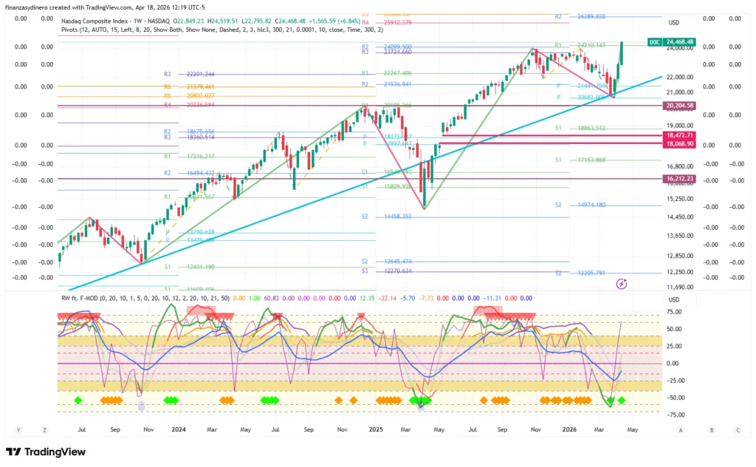This screenshot has width=756, height=467.
Task: Select the RW ft. F-MOD indicator legend
Action: tap(81, 298)
